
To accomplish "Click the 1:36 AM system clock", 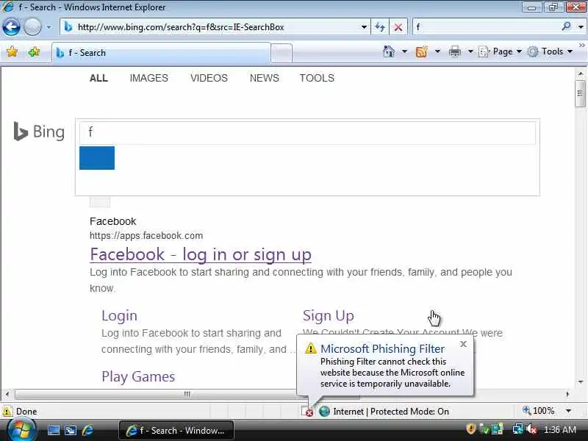I will point(559,430).
